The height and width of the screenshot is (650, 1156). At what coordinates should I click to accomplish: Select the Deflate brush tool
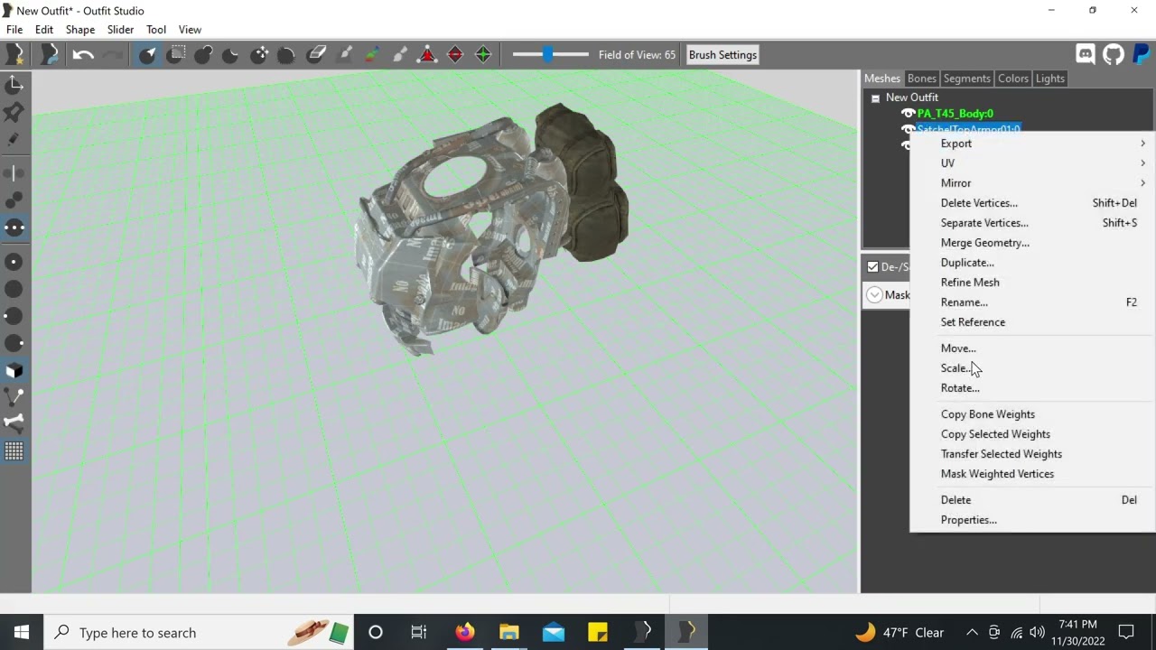point(230,55)
